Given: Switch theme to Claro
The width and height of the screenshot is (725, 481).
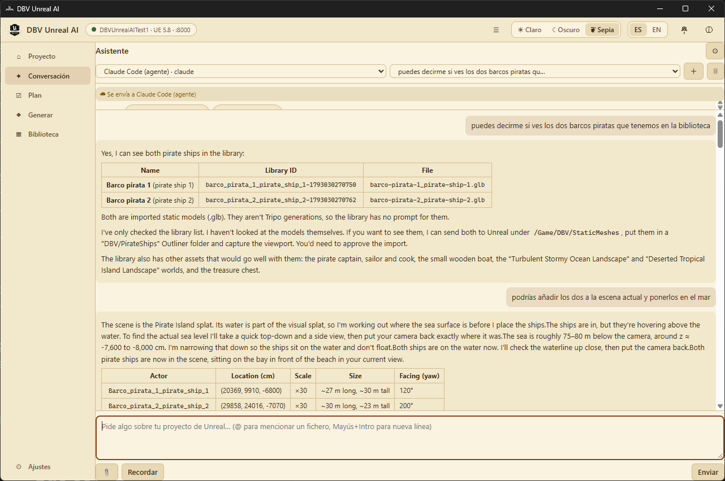Looking at the screenshot, I should point(529,30).
